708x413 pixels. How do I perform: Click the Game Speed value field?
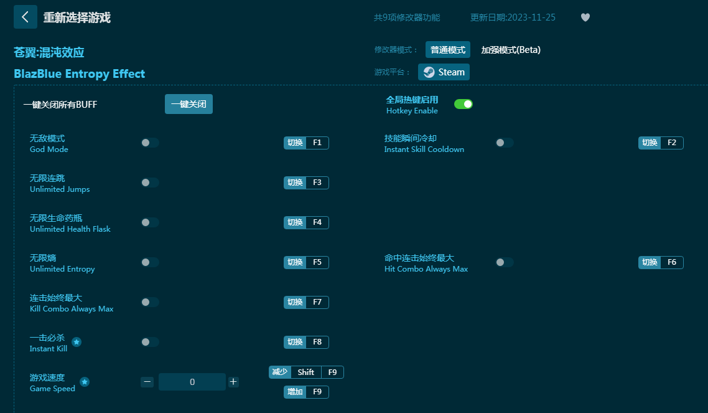(x=192, y=382)
